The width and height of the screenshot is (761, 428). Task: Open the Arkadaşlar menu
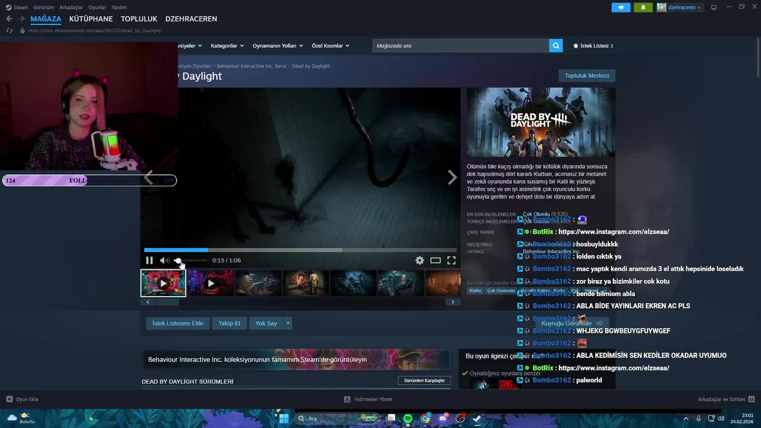71,7
